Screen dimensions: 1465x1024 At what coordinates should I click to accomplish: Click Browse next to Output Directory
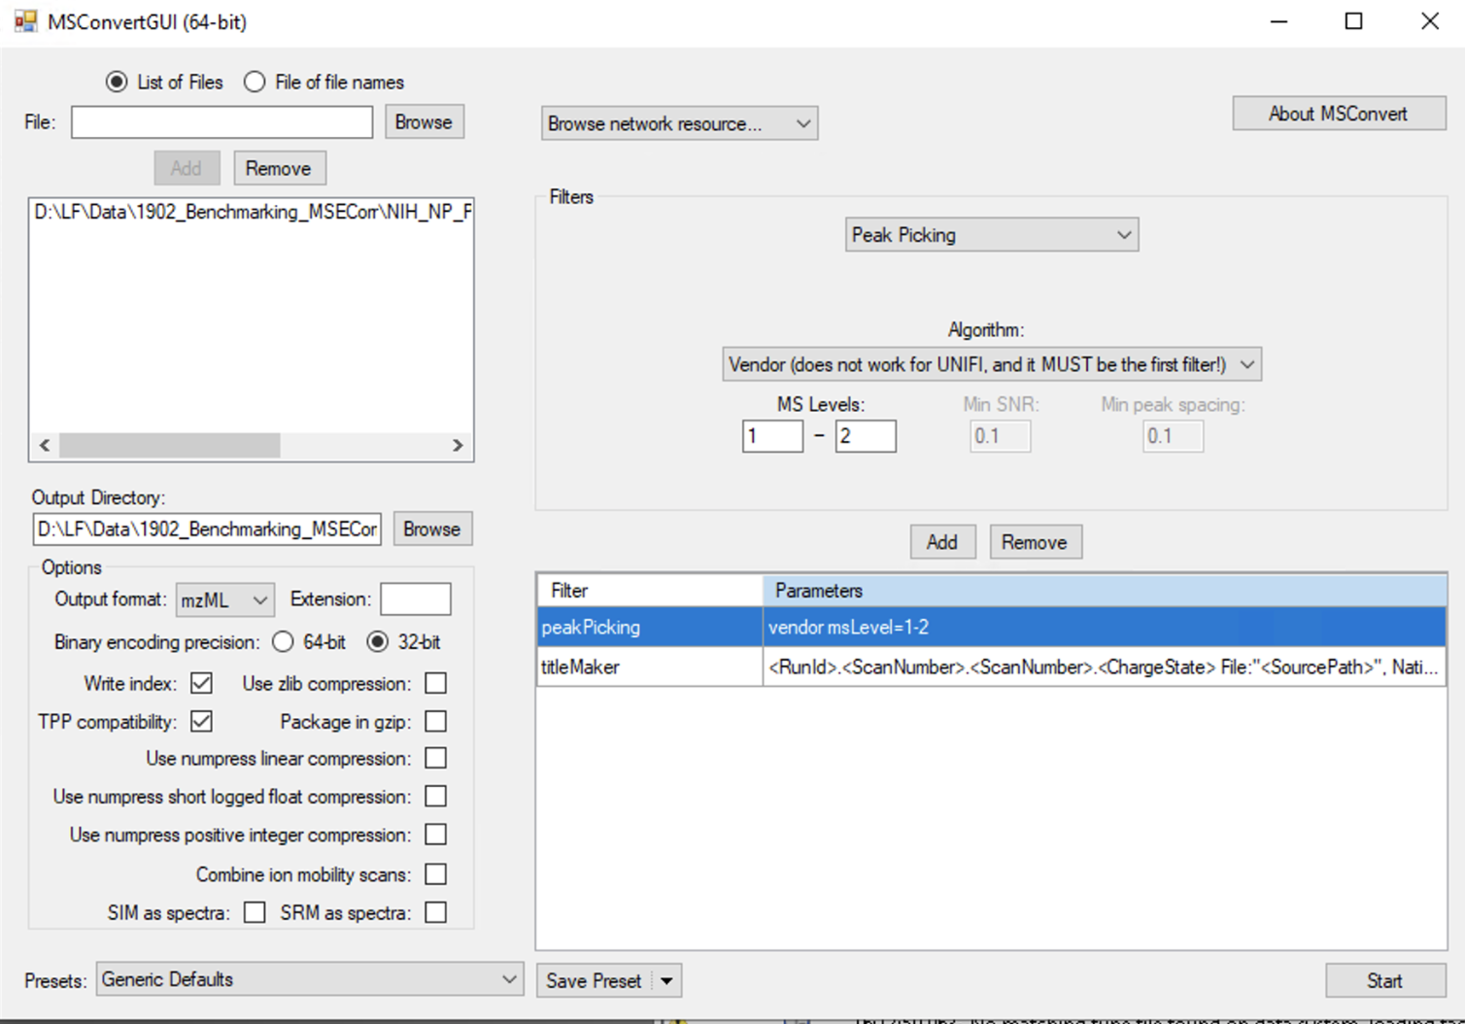click(x=432, y=529)
